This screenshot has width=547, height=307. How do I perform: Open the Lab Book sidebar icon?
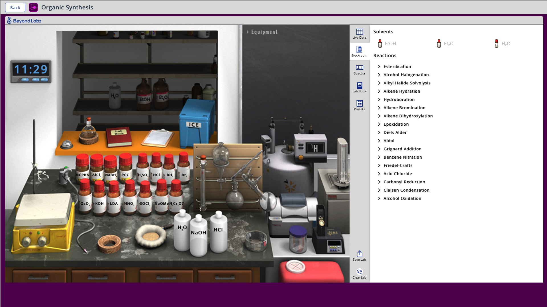[359, 88]
